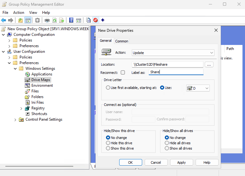Viewport: 245px width, 176px height.
Task: Select Show this drive option
Action: click(108, 148)
